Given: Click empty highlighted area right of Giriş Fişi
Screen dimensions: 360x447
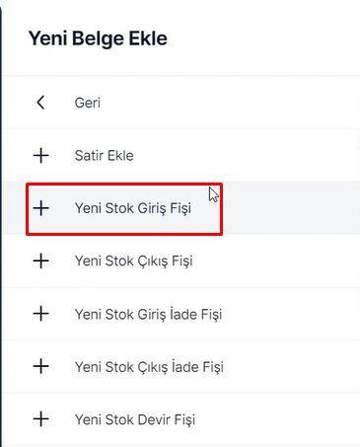Looking at the screenshot, I should (291, 208).
